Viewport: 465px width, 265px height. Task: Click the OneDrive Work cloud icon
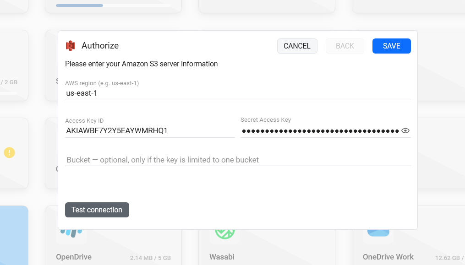(x=378, y=233)
